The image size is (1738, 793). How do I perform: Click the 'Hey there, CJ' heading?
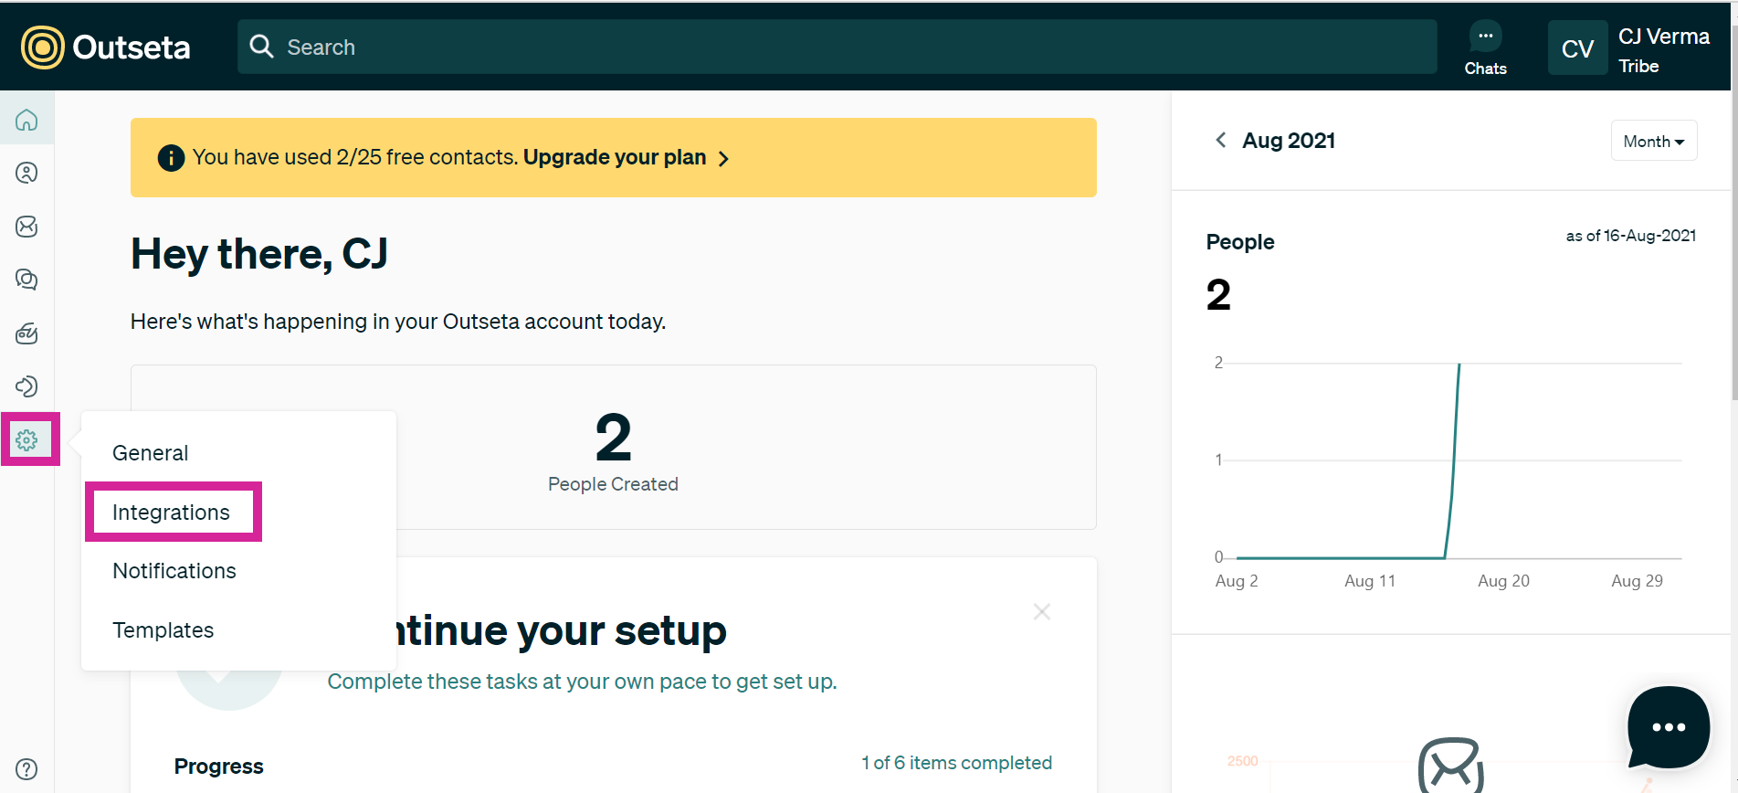point(259,254)
